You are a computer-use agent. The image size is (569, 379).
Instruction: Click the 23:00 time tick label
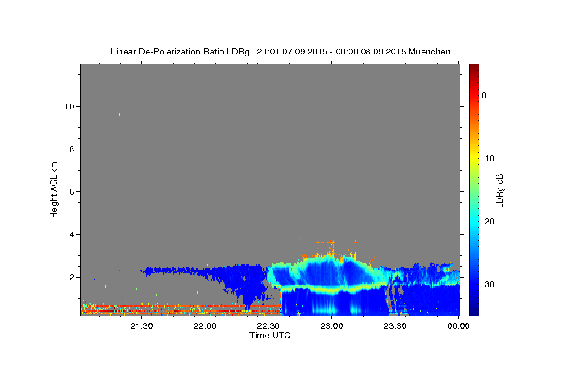pos(332,326)
